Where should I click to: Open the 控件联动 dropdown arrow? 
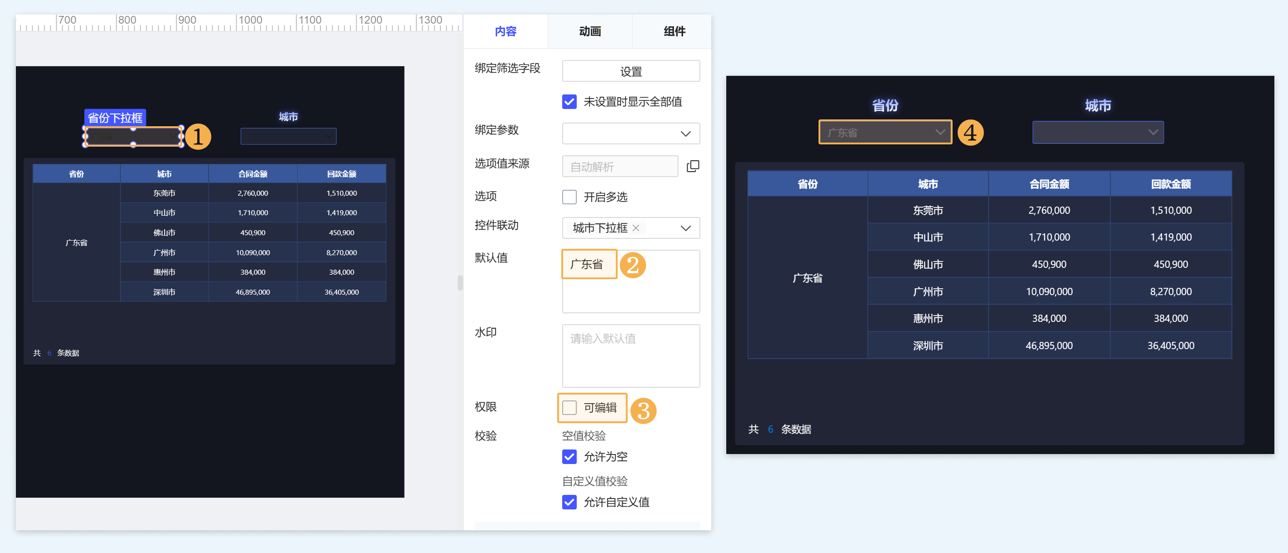(x=685, y=228)
